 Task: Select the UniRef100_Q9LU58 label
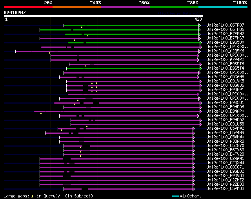point(225,124)
